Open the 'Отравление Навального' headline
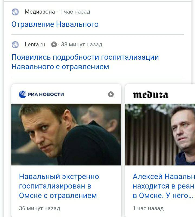195x217 pixels. 55,24
